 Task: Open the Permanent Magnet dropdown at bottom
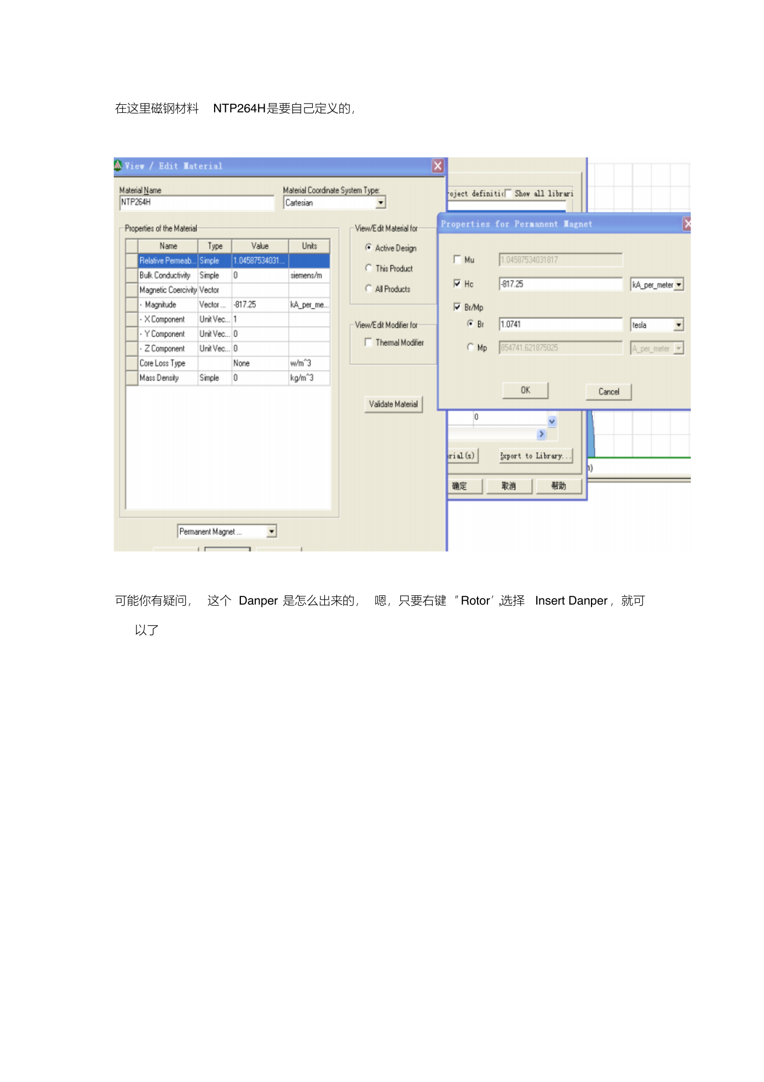coord(272,532)
